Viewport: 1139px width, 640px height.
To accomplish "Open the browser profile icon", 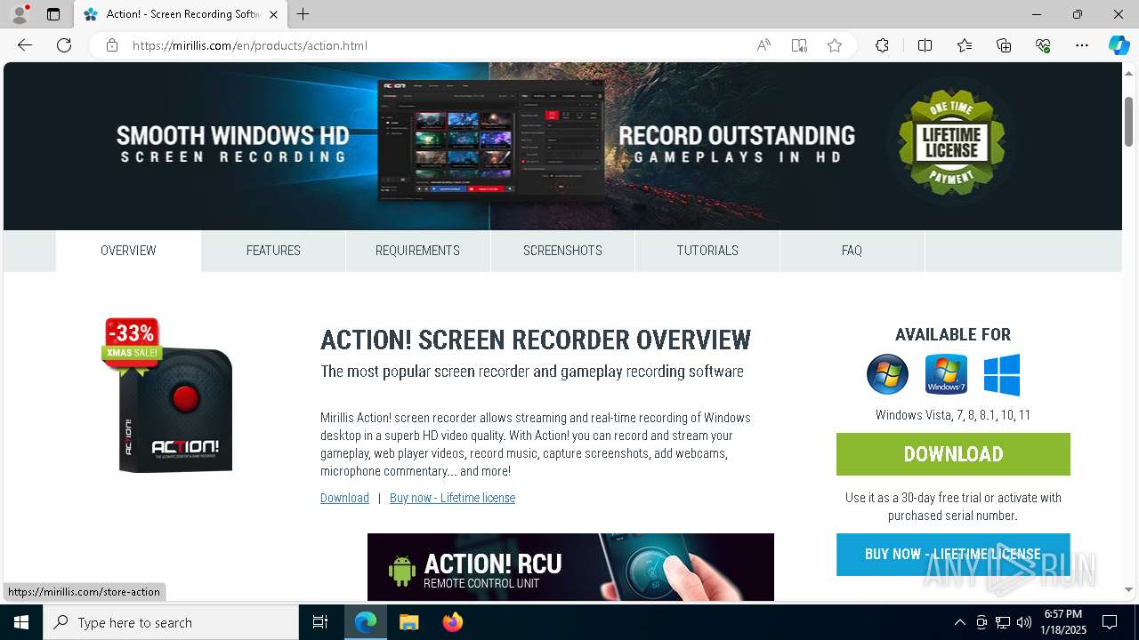I will click(x=19, y=14).
